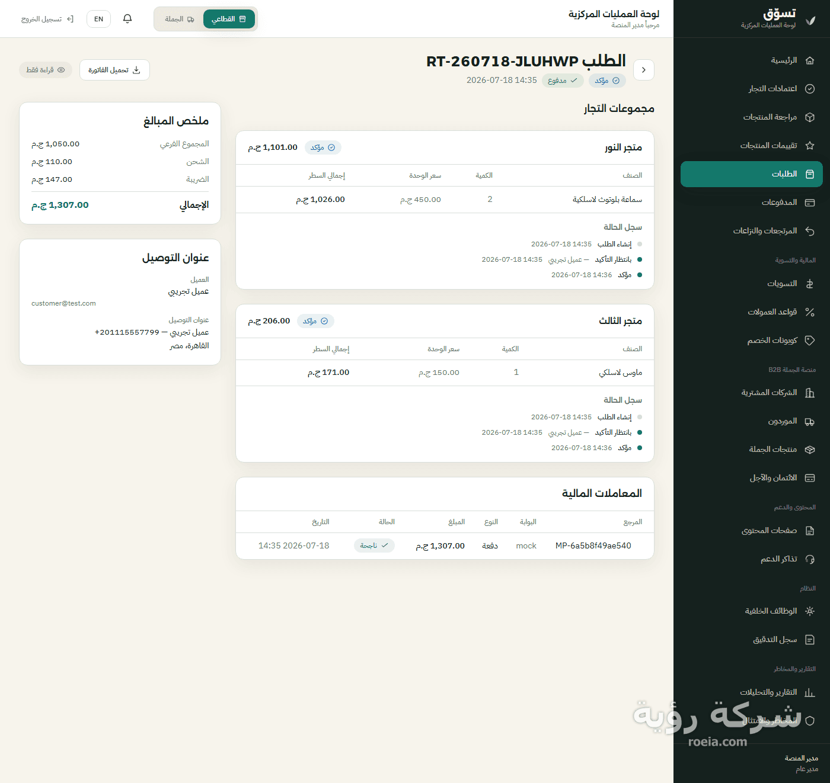Click the سجل التدقيق log icon
The height and width of the screenshot is (783, 830).
click(810, 640)
